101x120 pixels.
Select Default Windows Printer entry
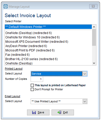point(48,27)
